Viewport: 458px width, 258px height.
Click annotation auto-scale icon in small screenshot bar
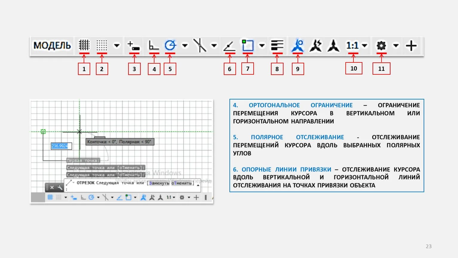click(x=152, y=197)
